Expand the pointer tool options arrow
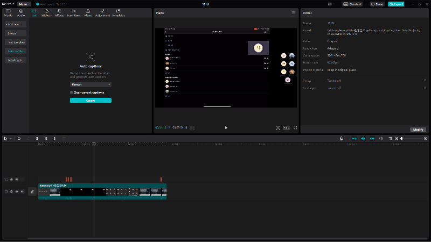Viewport: 431px width, 242px height. 11,139
